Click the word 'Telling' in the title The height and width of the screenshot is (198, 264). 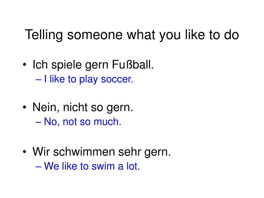coord(44,35)
